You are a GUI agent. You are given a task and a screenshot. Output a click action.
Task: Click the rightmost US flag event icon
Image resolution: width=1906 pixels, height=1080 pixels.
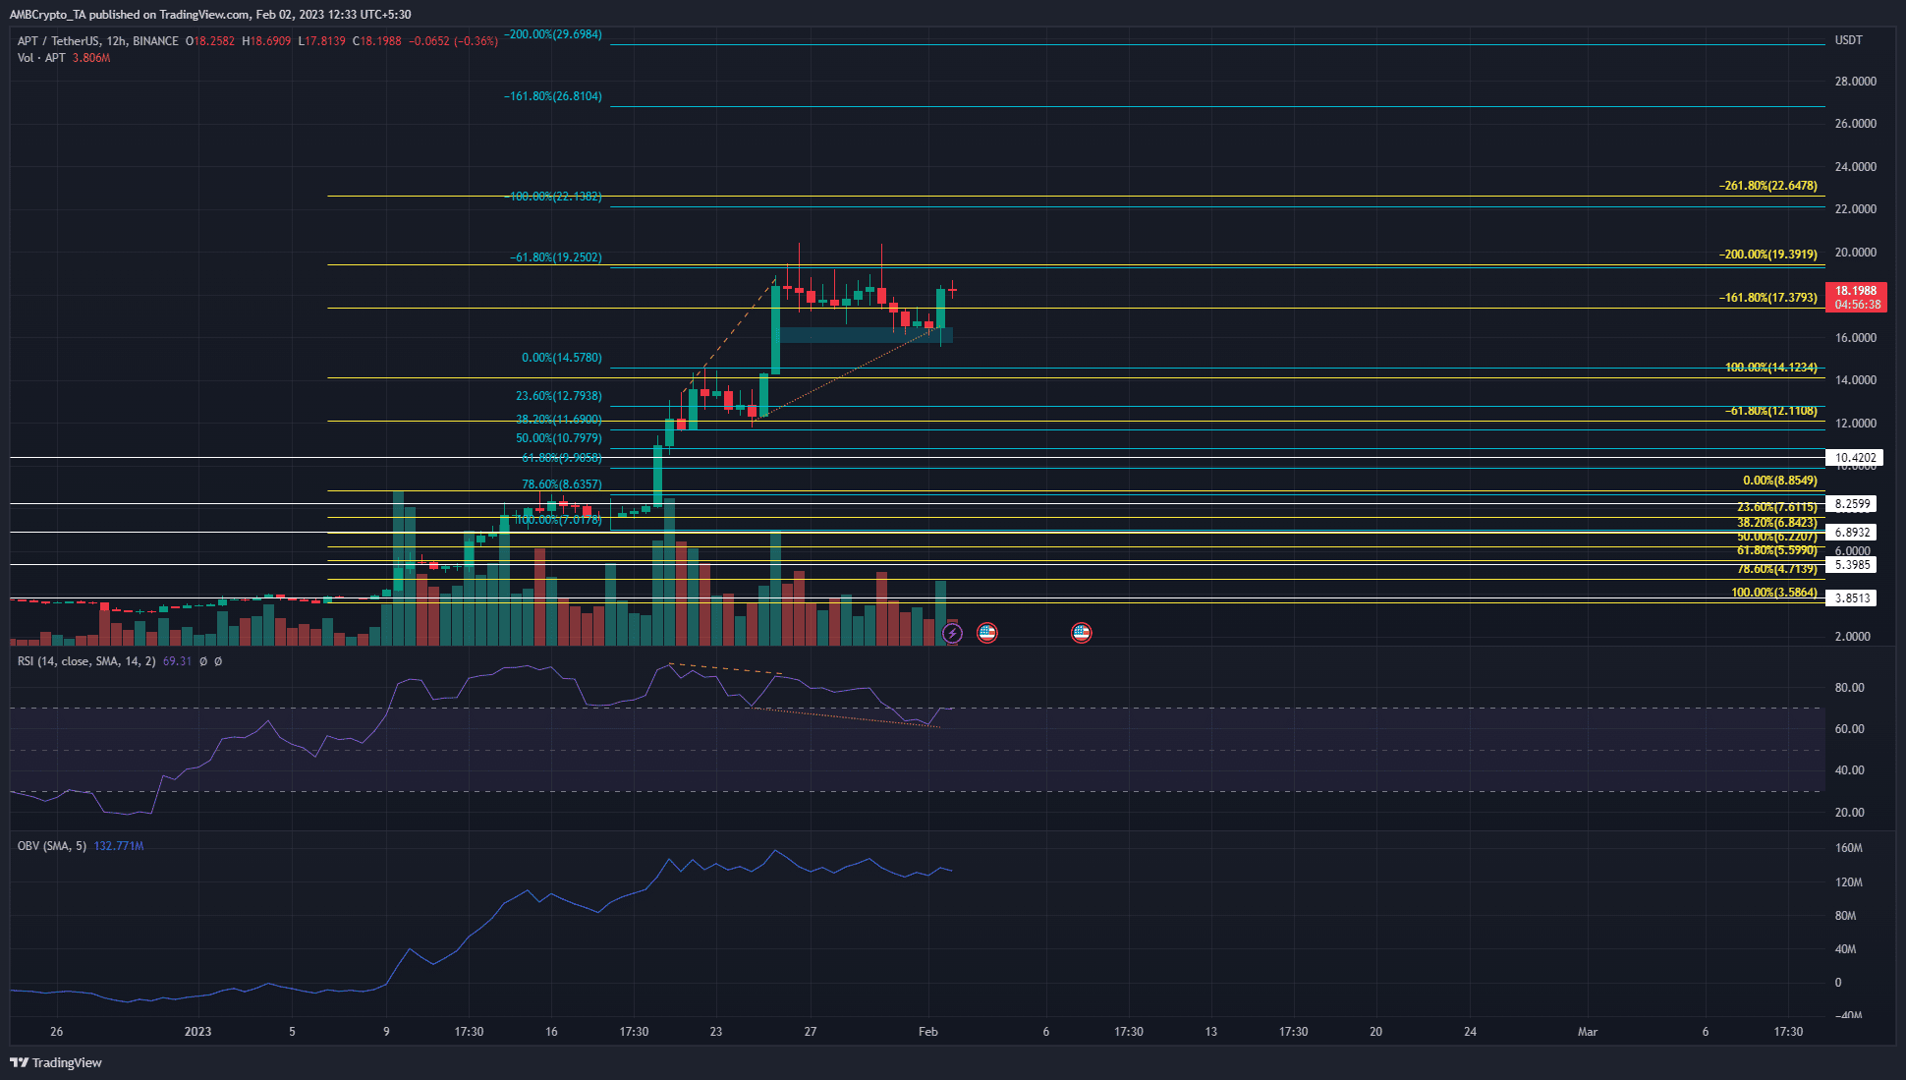(1082, 633)
